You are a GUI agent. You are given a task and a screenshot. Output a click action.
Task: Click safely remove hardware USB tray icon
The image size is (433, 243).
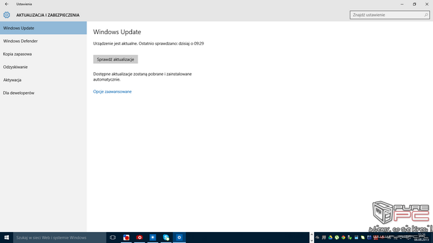pyautogui.click(x=350, y=237)
